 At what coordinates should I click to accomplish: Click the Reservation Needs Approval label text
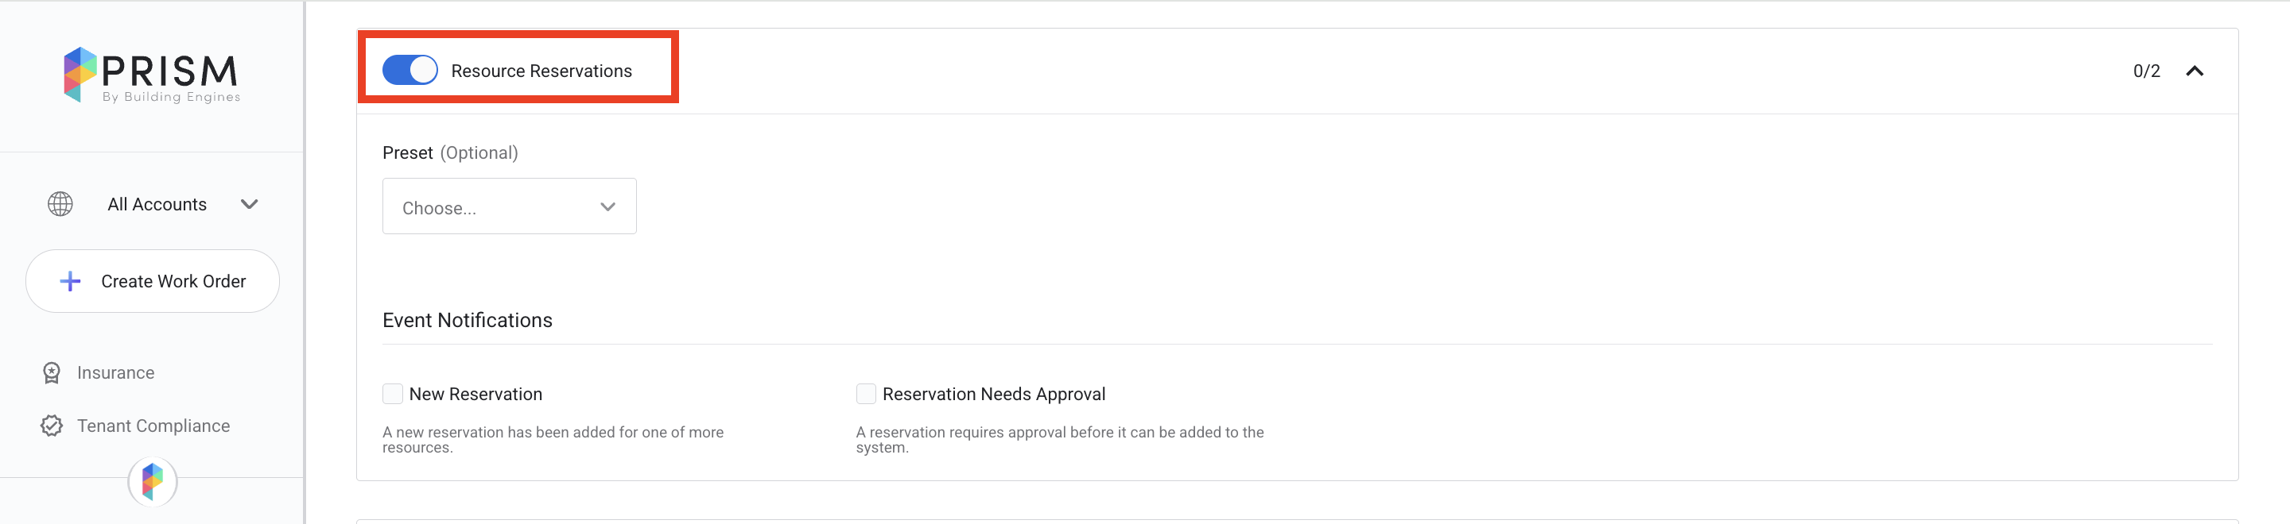[993, 395]
